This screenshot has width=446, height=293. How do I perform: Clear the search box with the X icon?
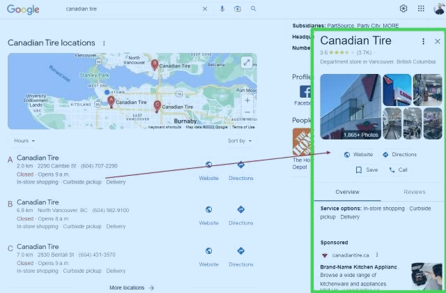(205, 9)
